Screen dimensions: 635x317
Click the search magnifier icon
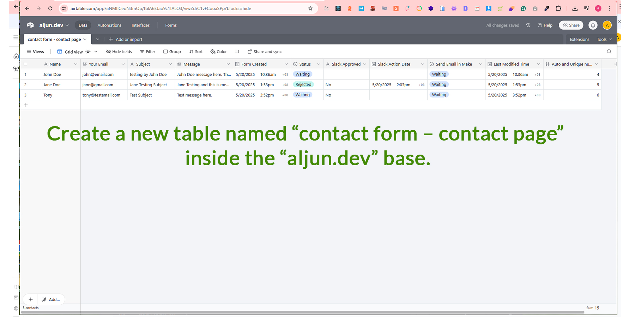[609, 51]
